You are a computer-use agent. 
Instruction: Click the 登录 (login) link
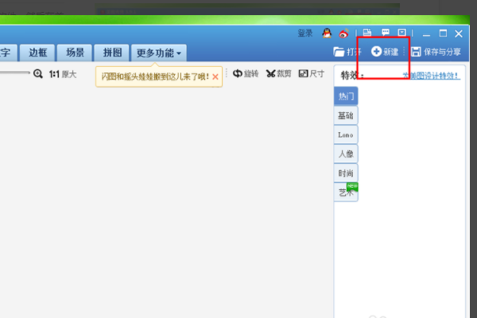[x=305, y=33]
